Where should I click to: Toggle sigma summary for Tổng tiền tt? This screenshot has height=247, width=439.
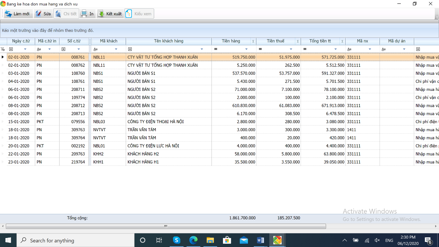342,41
